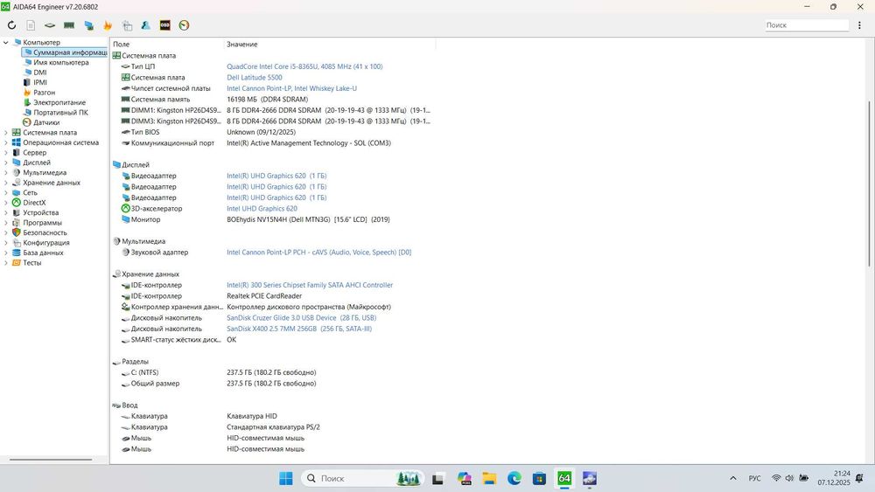Viewport: 875px width, 492px height.
Task: Open the Windows Start menu
Action: pos(286,479)
